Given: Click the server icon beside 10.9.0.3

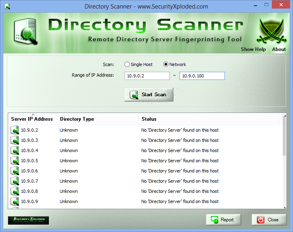Looking at the screenshot, I should 15,140.
